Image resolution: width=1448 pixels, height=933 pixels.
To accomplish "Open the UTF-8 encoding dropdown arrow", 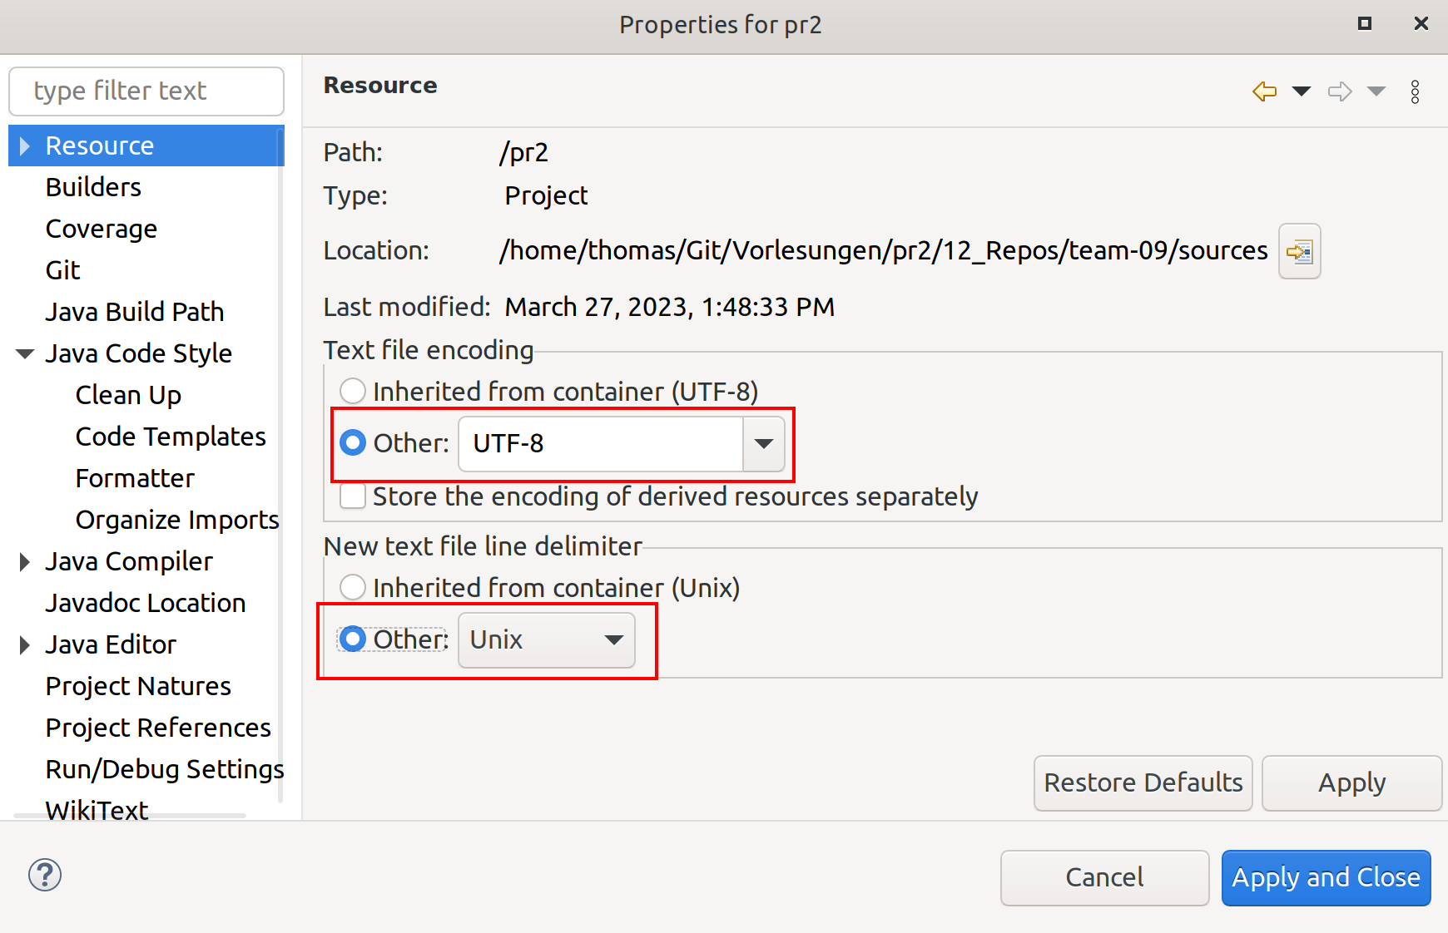I will 763,443.
